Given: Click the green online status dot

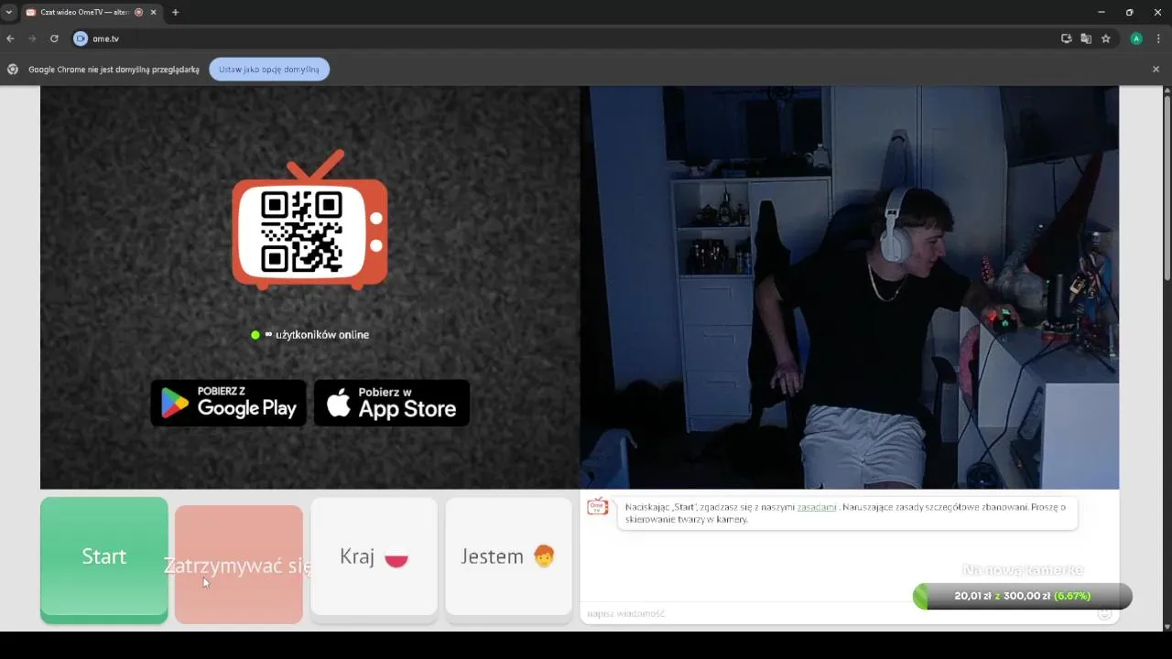Looking at the screenshot, I should click(x=255, y=335).
